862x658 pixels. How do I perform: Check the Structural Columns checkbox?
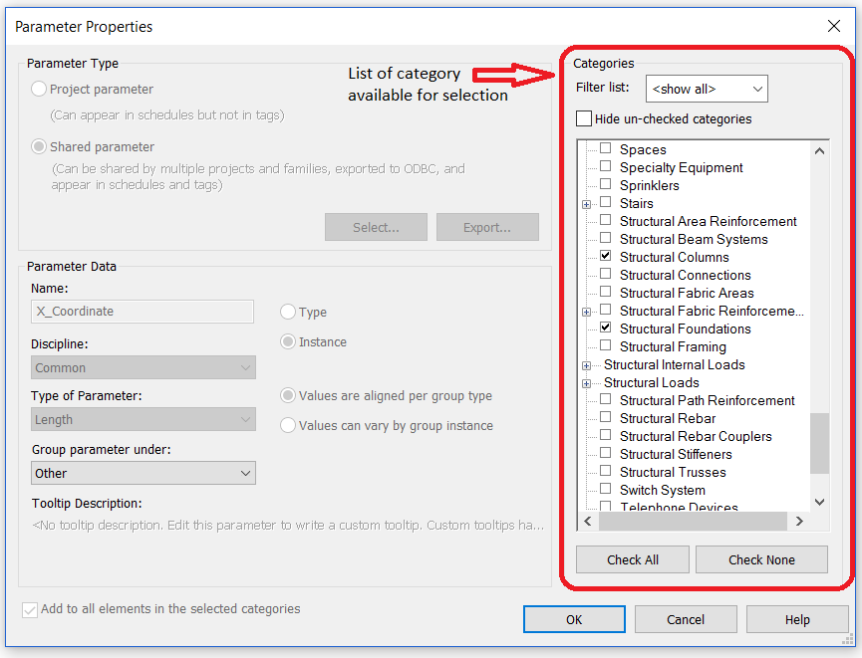[606, 257]
